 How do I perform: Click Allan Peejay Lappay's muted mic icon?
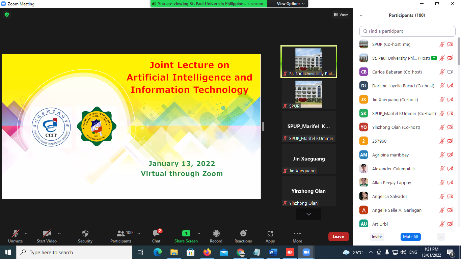click(x=442, y=182)
